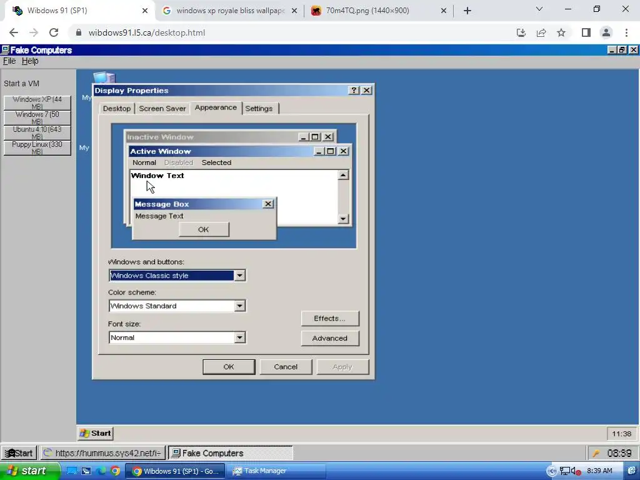640x480 pixels.
Task: Launch Edge from quick launch
Action: pyautogui.click(x=101, y=471)
